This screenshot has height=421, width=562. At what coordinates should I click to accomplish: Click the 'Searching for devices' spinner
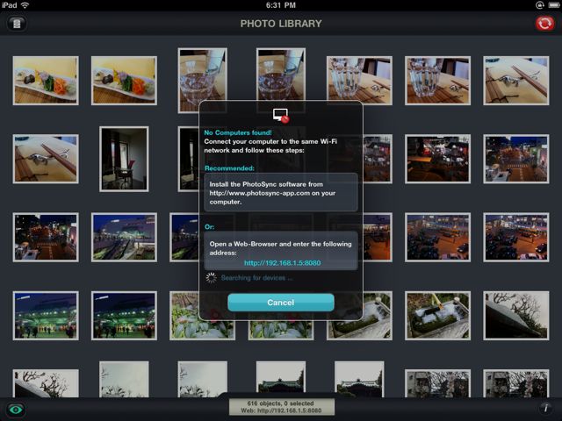pyautogui.click(x=211, y=278)
